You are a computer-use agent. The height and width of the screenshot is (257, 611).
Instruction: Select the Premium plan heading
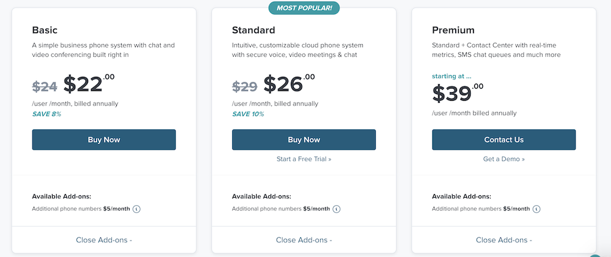pos(453,30)
